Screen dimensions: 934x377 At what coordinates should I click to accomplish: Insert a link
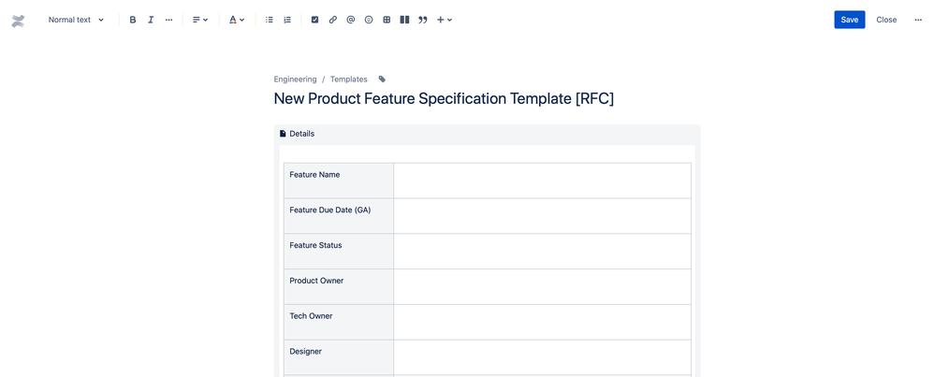(333, 20)
